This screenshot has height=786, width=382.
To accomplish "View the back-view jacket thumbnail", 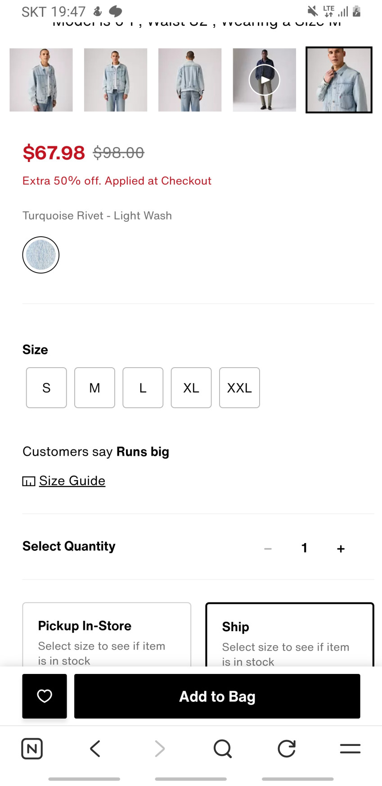I will [190, 80].
